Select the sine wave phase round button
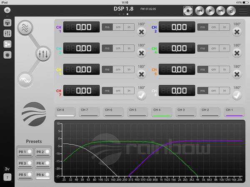This screenshot has width=250, height=187. (x=25, y=80)
